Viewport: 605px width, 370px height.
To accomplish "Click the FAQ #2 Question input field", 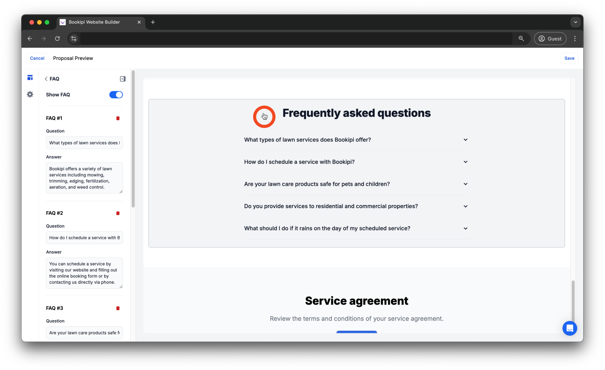I will click(84, 238).
